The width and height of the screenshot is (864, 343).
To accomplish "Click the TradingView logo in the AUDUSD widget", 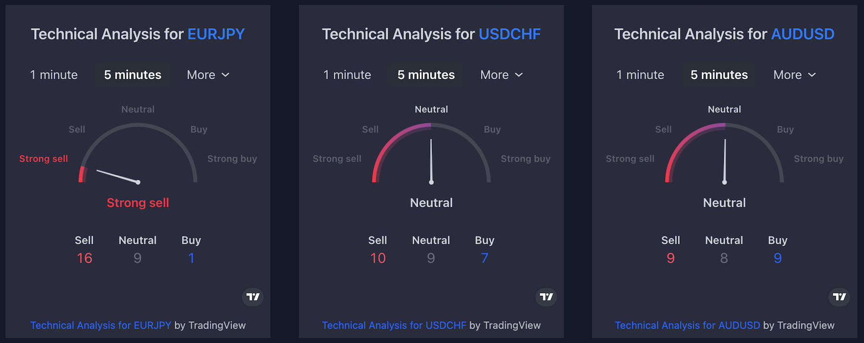I will [x=839, y=297].
